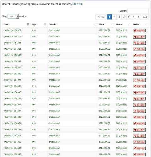Navigate to page 6 of queries
This screenshot has width=151, height=157.
point(134,17)
